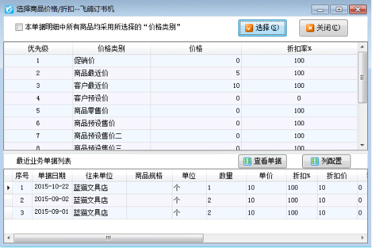Click the orange checkmark icon on 选择 button
372x248 pixels.
249,28
